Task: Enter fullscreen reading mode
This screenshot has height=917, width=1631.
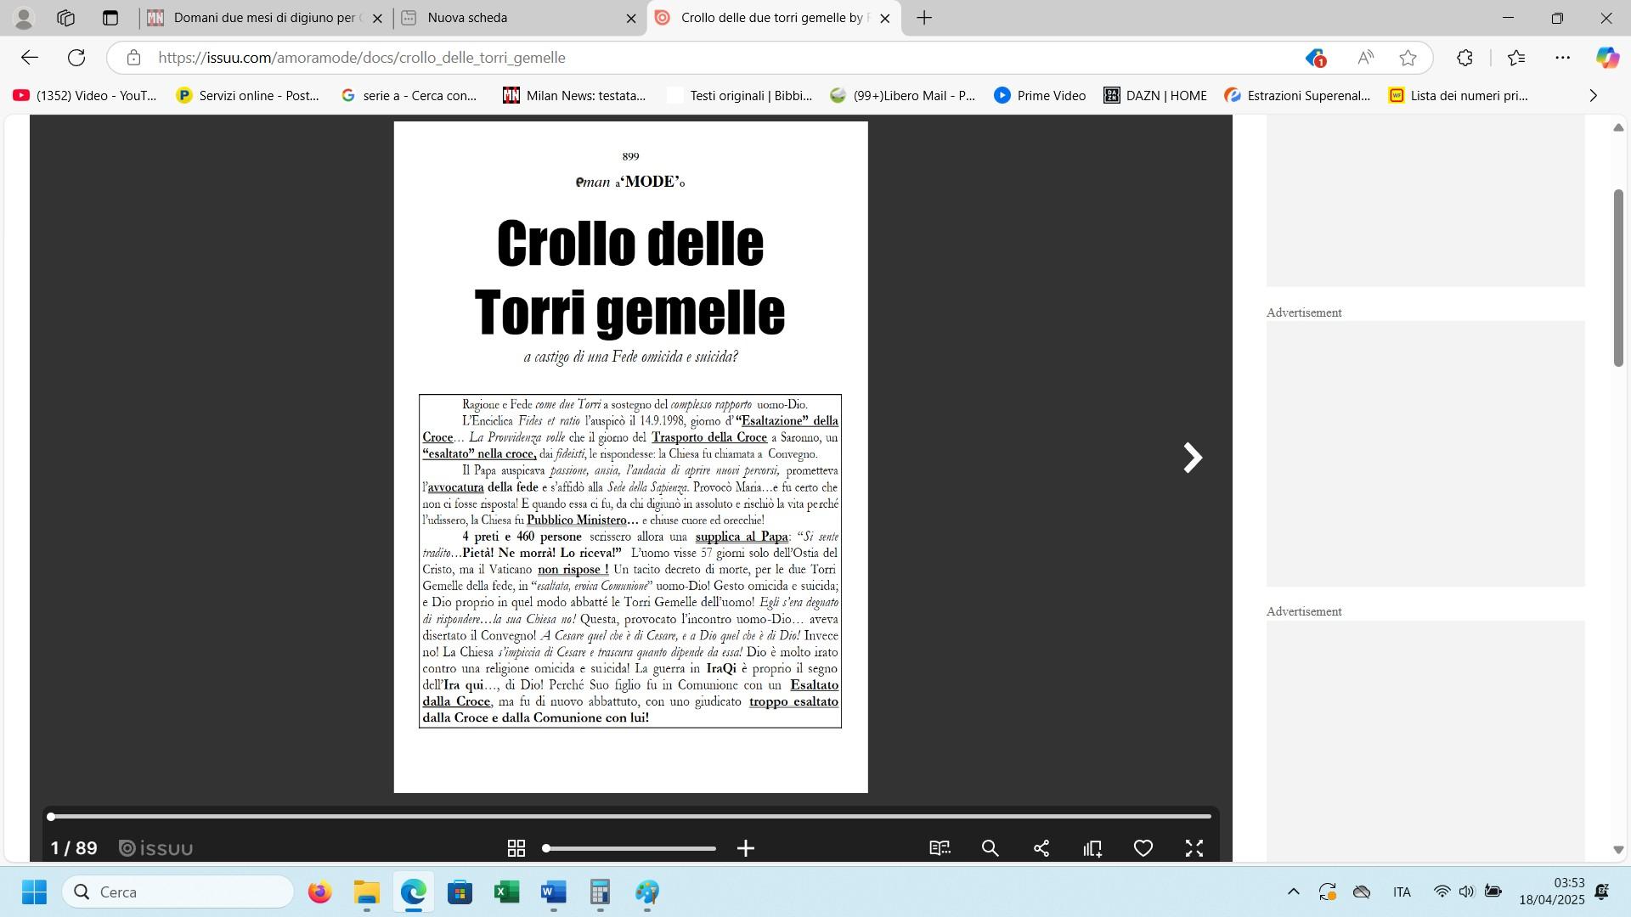Action: 1194,848
